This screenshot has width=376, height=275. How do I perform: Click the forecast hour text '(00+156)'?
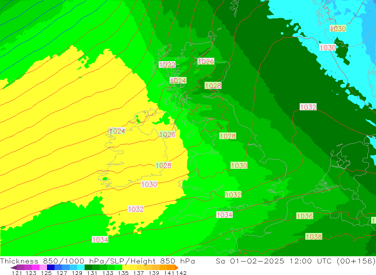click(356, 261)
